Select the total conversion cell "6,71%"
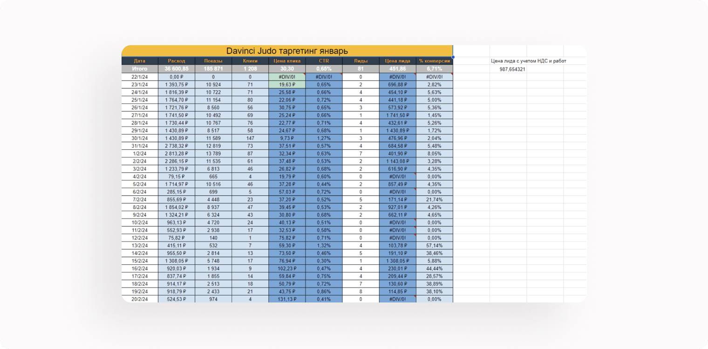Screen dimensions: 708x349 [435, 69]
